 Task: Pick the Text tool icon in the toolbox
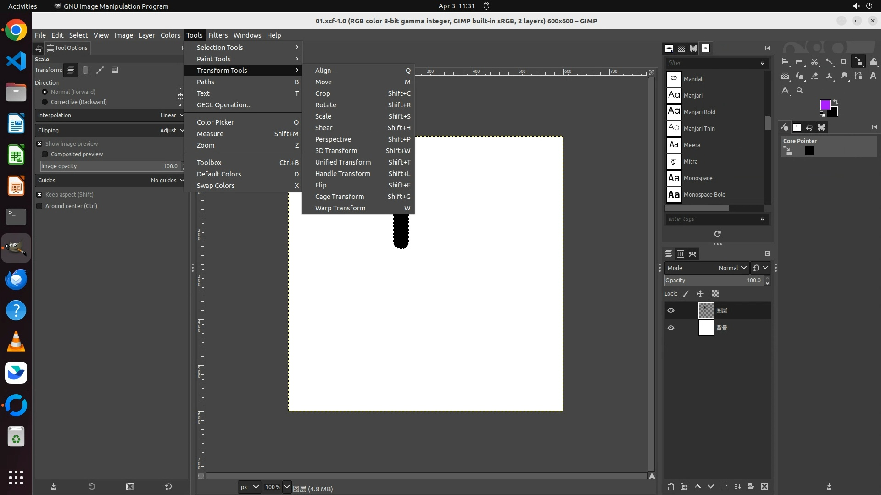(873, 76)
